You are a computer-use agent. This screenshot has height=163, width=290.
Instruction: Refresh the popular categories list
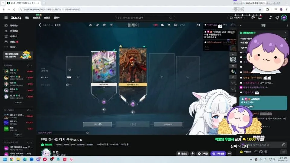(x=28, y=110)
